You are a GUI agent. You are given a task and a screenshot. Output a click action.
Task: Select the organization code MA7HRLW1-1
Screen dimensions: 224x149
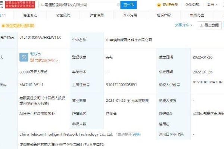tap(31, 85)
